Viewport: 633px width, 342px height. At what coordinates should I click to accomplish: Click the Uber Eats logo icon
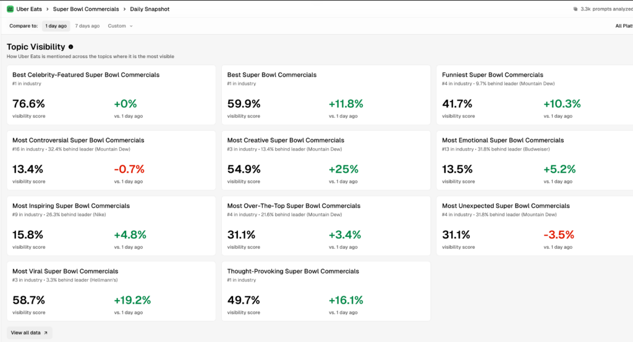[x=10, y=9]
